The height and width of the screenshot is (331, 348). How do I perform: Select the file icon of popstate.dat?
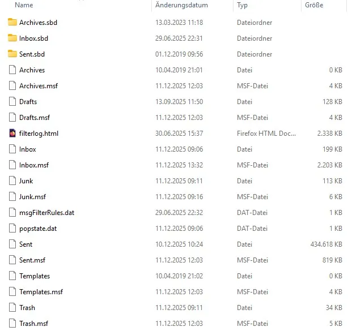tap(12, 228)
